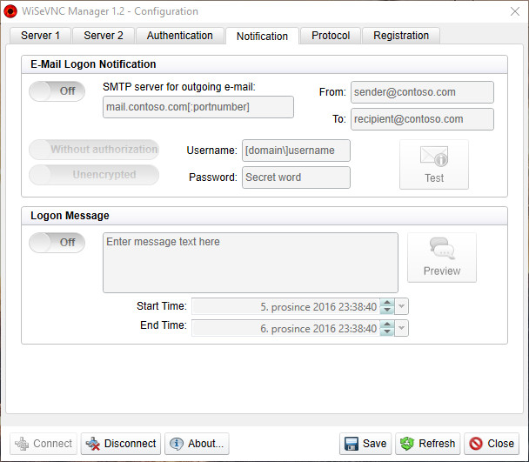Click the Password input field
529x462 pixels.
tap(296, 177)
